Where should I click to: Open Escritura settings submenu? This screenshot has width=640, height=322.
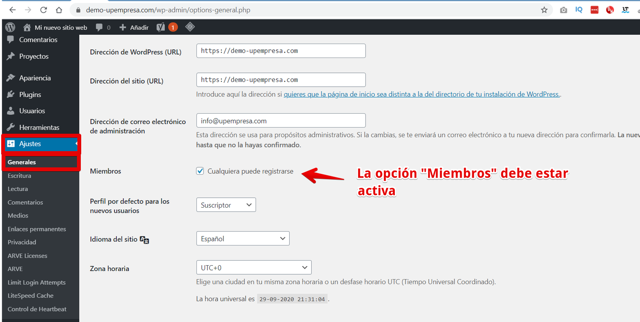19,176
